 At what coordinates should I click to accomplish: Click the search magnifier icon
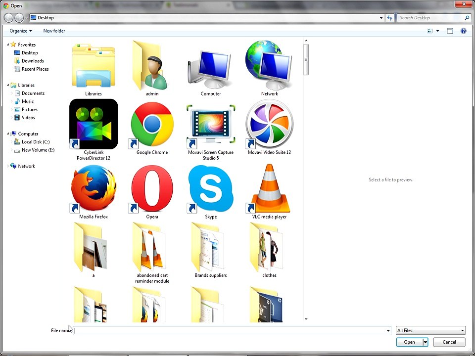tap(467, 18)
